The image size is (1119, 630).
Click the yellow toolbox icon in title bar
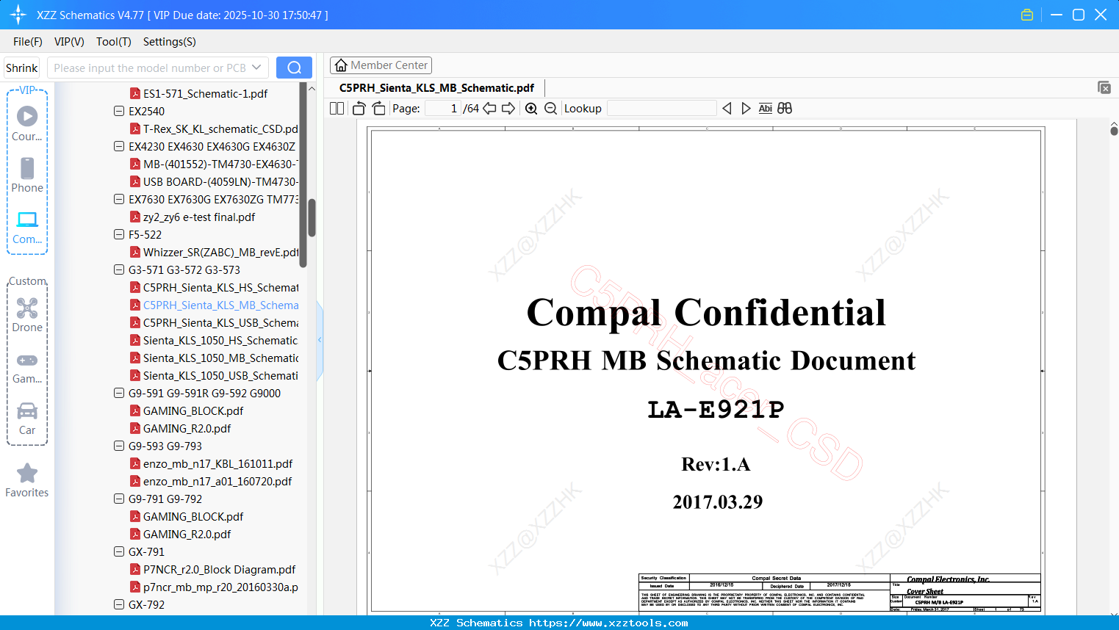[x=1027, y=15]
